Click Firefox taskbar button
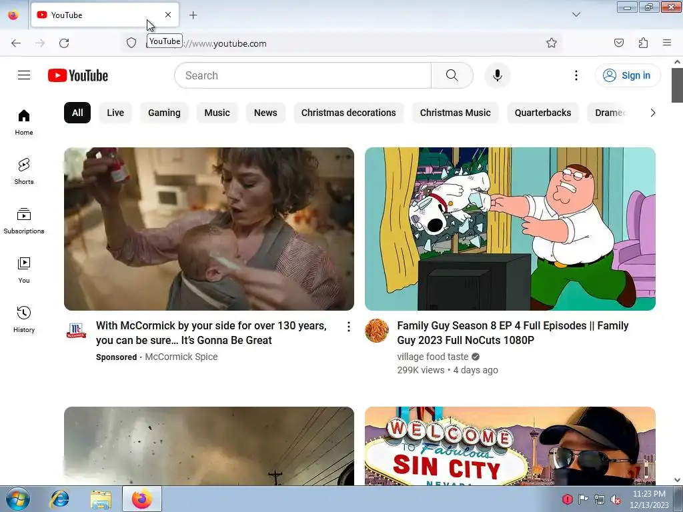This screenshot has height=512, width=683. pyautogui.click(x=142, y=499)
